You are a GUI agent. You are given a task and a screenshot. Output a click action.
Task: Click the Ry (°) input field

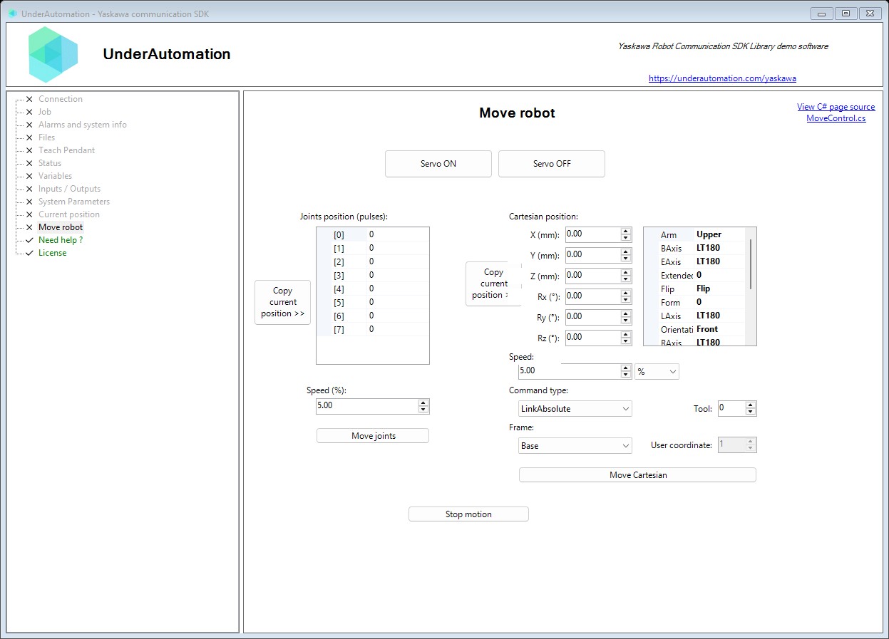coord(593,317)
